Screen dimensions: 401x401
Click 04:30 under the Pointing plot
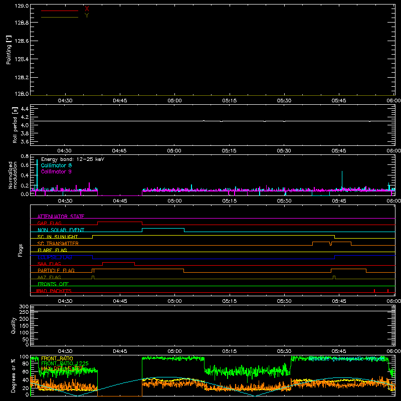[x=65, y=101]
